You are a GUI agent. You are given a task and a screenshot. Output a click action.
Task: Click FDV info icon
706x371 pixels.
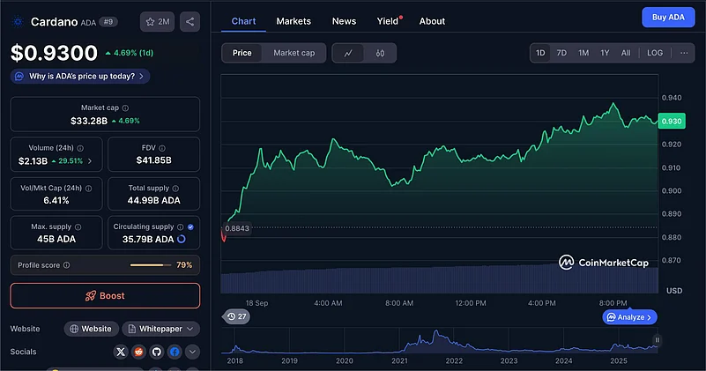[x=162, y=148]
